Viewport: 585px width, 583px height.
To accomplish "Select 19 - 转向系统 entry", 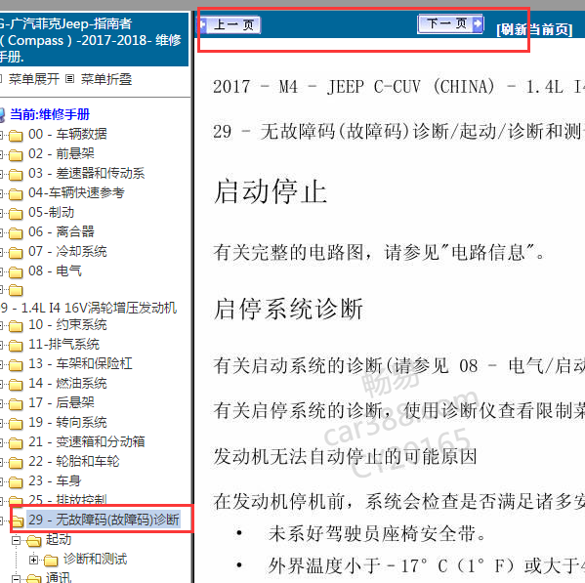I will point(67,422).
